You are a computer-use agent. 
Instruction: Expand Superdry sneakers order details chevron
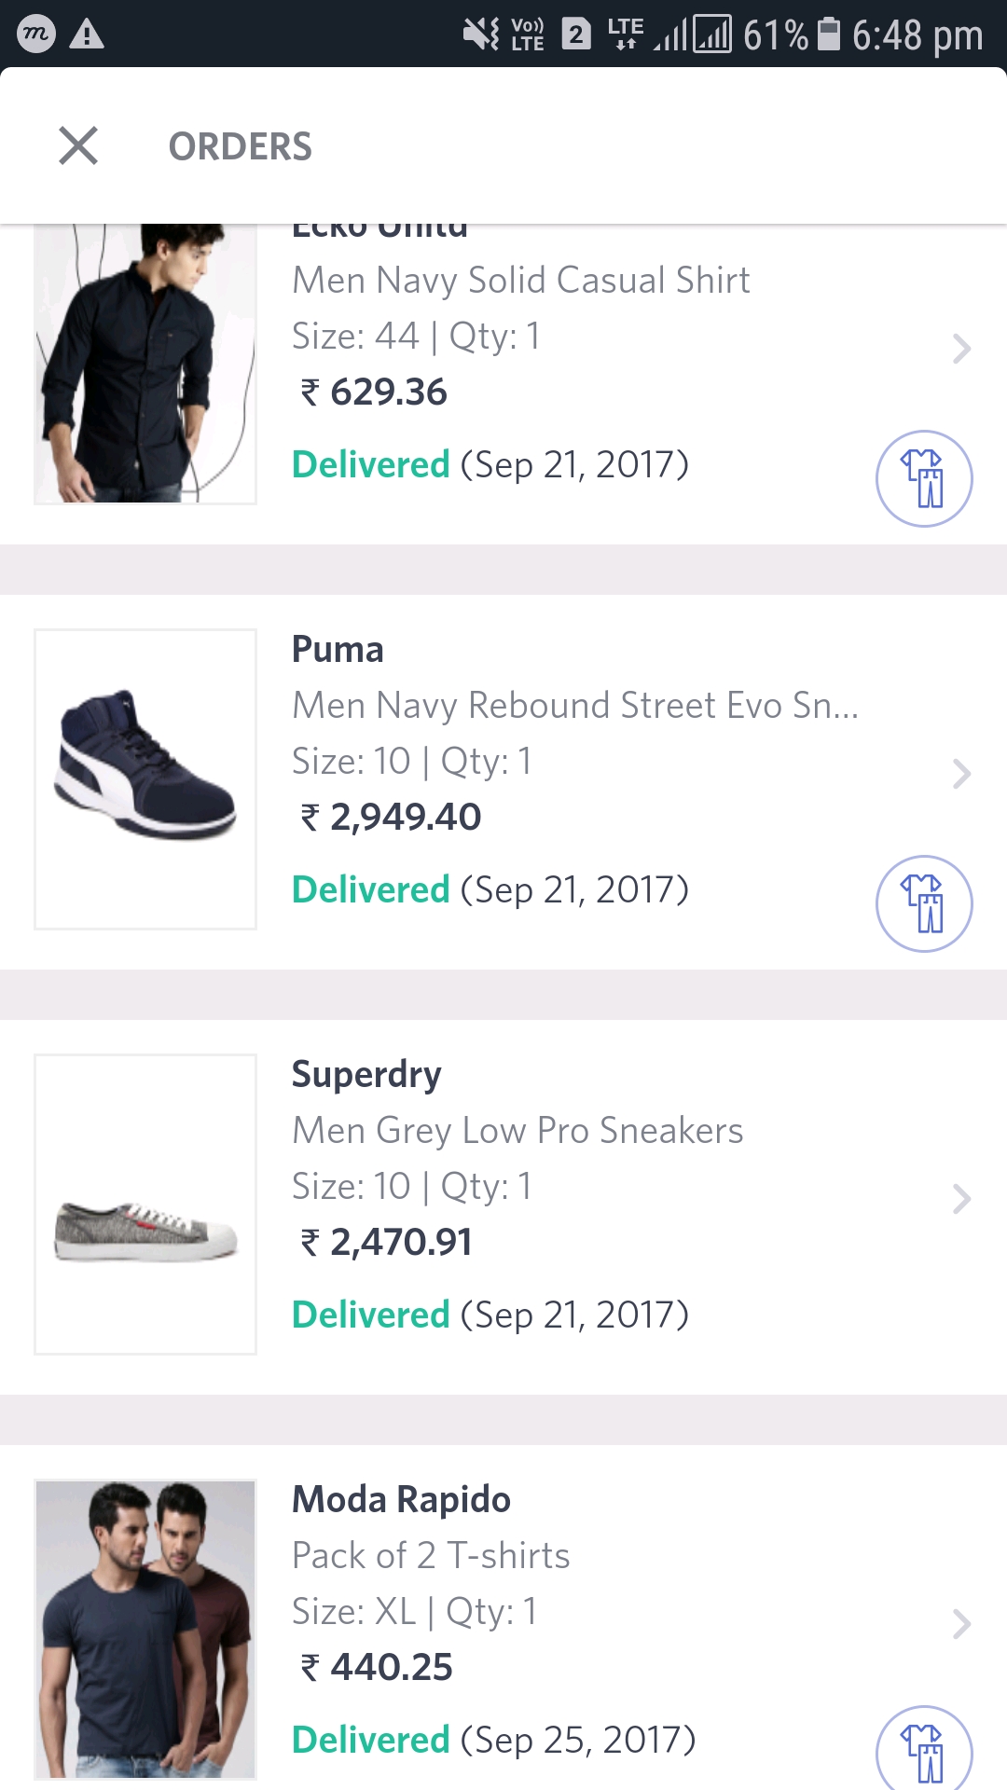coord(961,1199)
